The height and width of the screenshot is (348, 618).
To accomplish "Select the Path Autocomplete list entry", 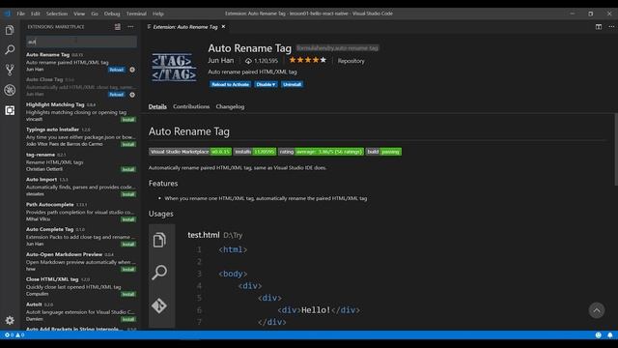I will (x=81, y=212).
